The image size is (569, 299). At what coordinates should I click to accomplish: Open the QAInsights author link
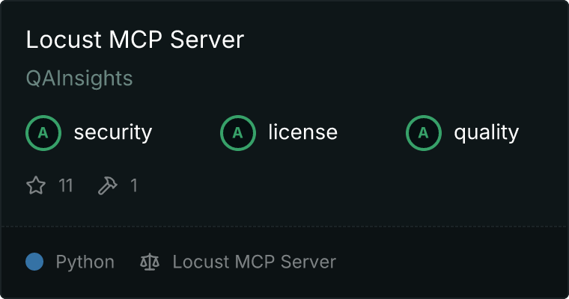coord(79,78)
